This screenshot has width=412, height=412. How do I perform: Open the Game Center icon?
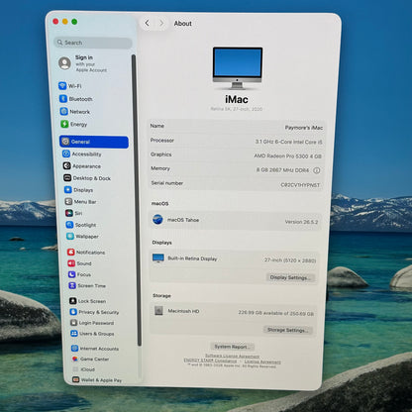point(75,359)
